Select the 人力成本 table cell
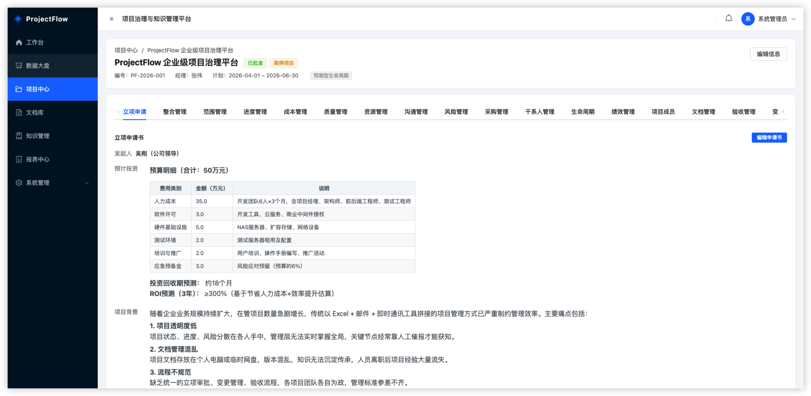 tap(171, 201)
